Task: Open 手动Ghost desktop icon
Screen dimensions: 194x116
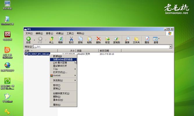Action: click(x=7, y=96)
